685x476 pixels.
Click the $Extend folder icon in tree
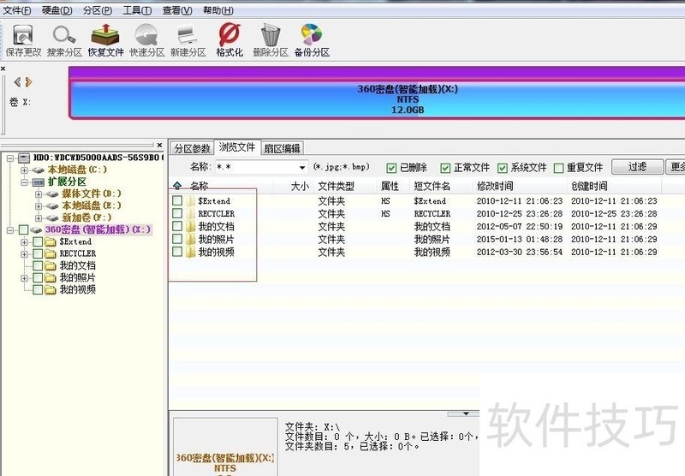51,241
